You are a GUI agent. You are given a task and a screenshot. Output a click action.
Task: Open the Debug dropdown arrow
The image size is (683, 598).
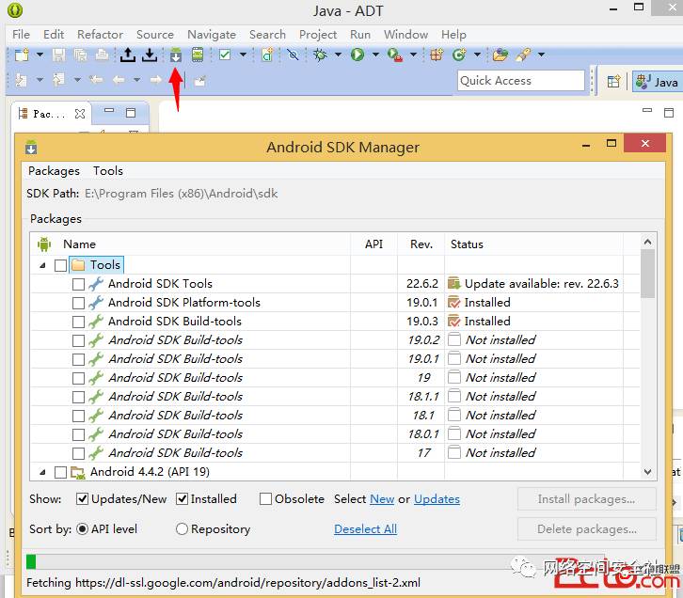pyautogui.click(x=338, y=55)
